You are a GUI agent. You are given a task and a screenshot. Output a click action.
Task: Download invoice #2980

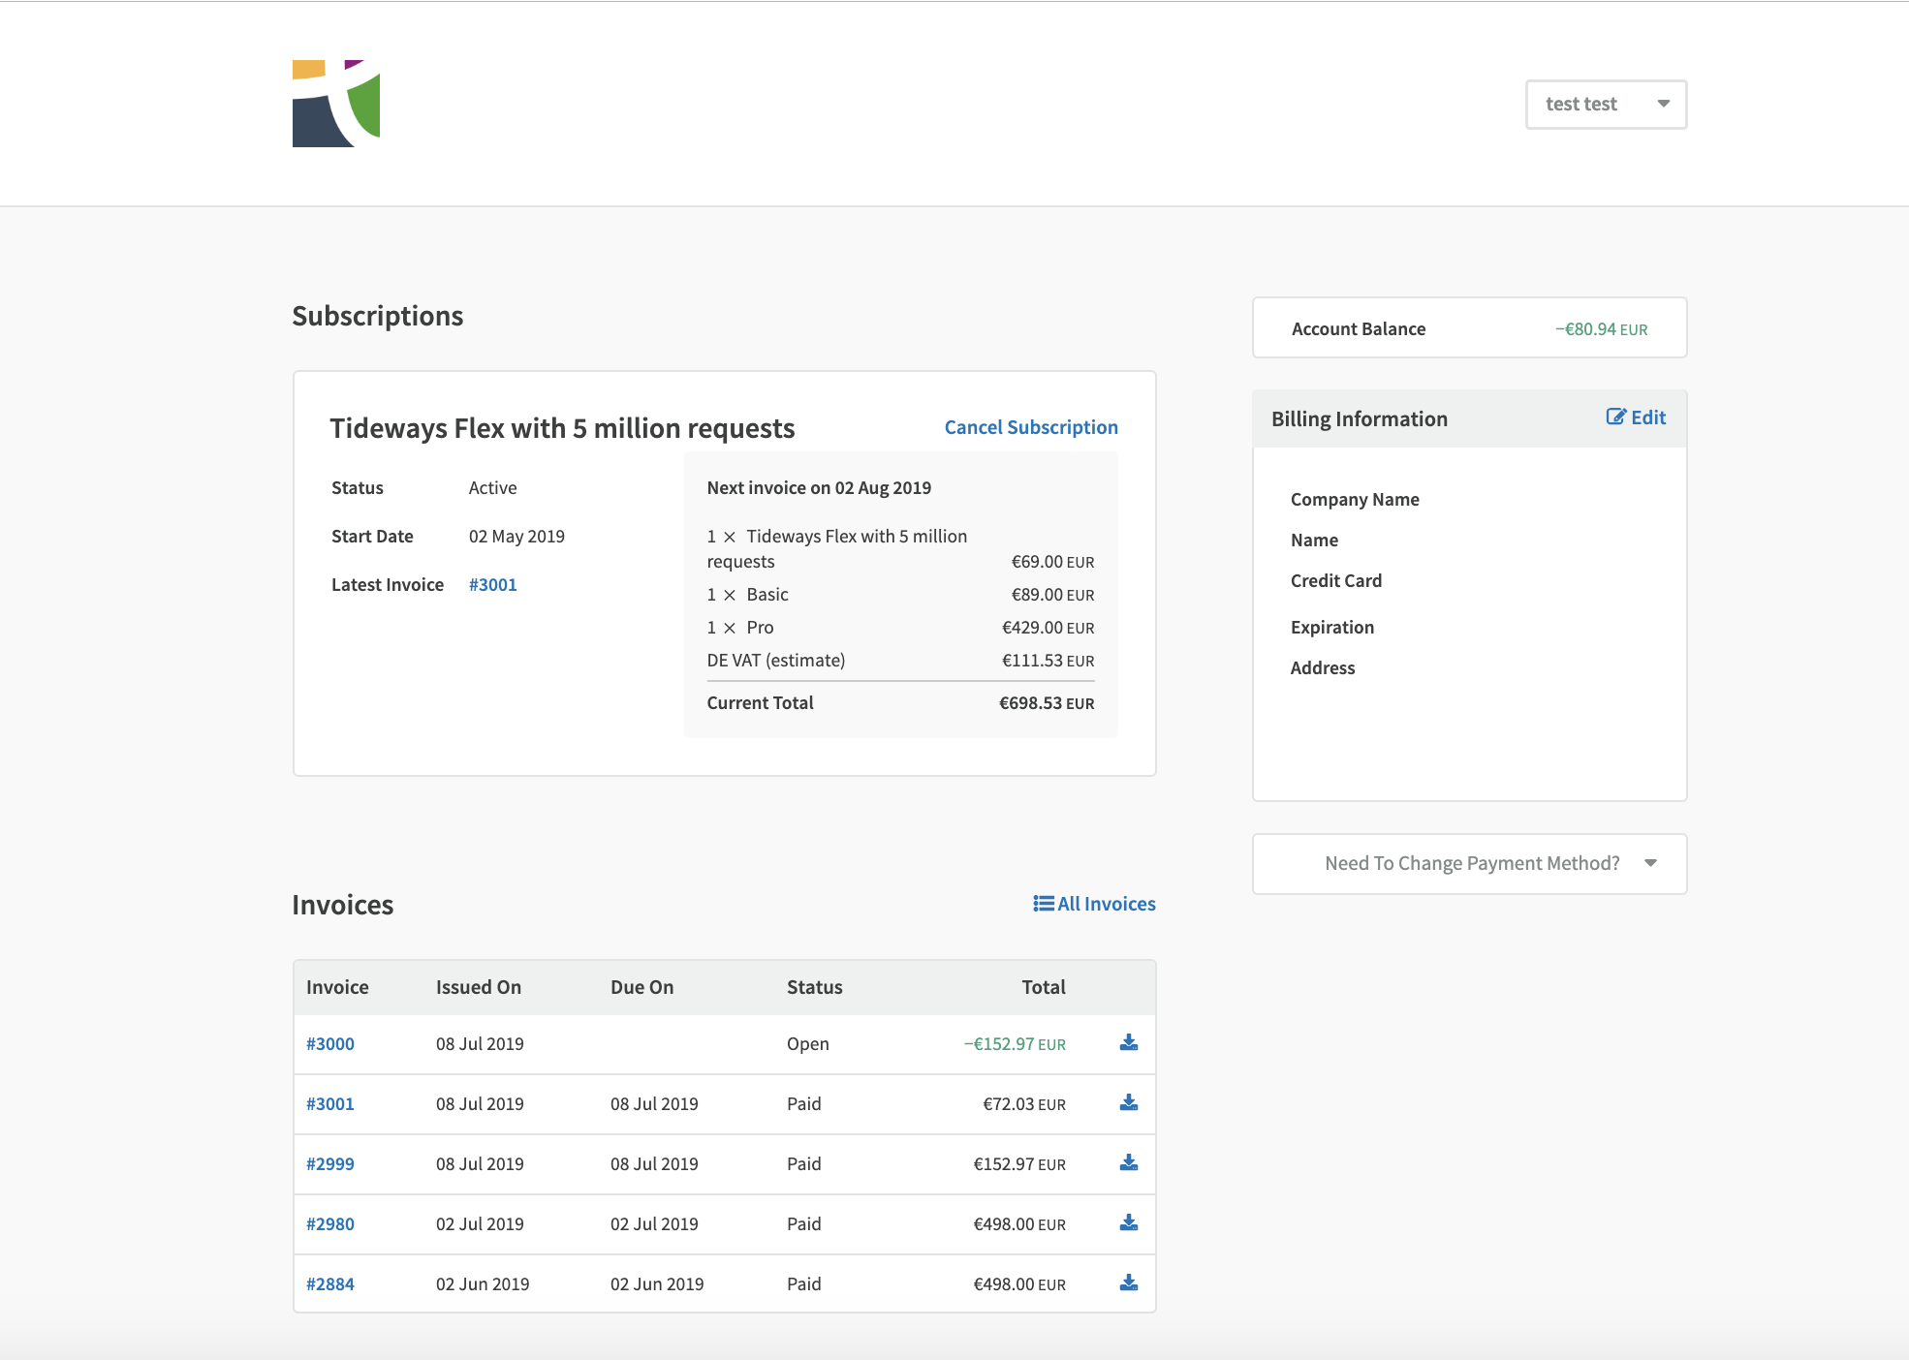(1129, 1222)
